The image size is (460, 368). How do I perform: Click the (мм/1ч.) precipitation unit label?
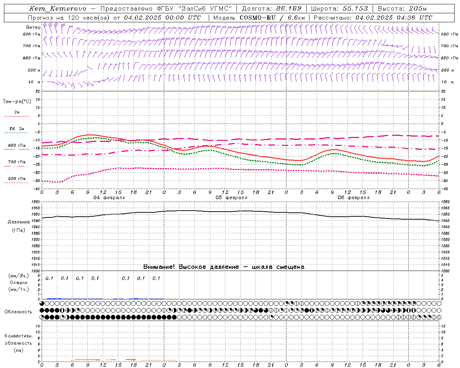click(x=19, y=290)
